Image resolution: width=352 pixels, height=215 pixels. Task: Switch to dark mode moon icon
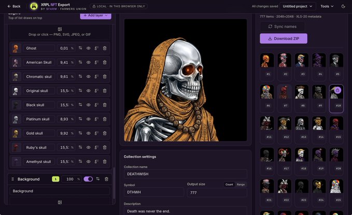pyautogui.click(x=343, y=6)
